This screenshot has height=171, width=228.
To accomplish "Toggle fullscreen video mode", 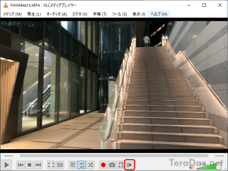I will pyautogui.click(x=51, y=165).
